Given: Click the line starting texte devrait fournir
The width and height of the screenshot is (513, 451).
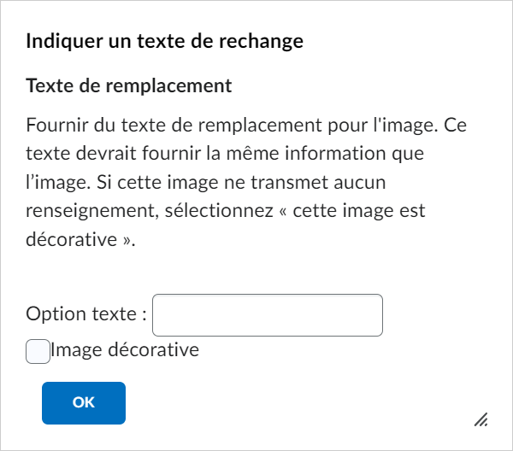Looking at the screenshot, I should click(225, 153).
